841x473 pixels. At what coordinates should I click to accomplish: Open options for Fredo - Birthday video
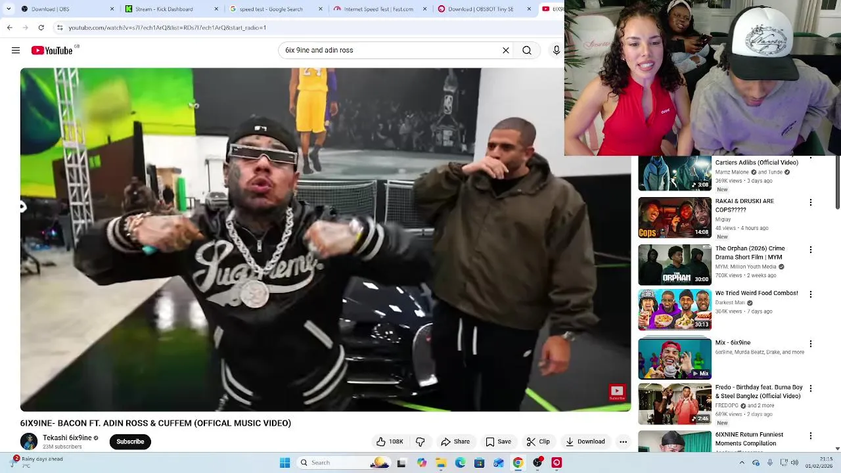tap(811, 388)
